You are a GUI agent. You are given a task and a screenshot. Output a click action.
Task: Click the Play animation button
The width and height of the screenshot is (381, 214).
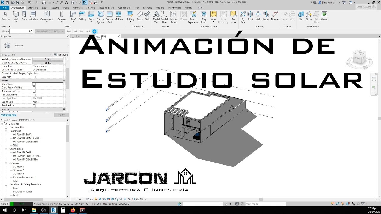(94, 31)
